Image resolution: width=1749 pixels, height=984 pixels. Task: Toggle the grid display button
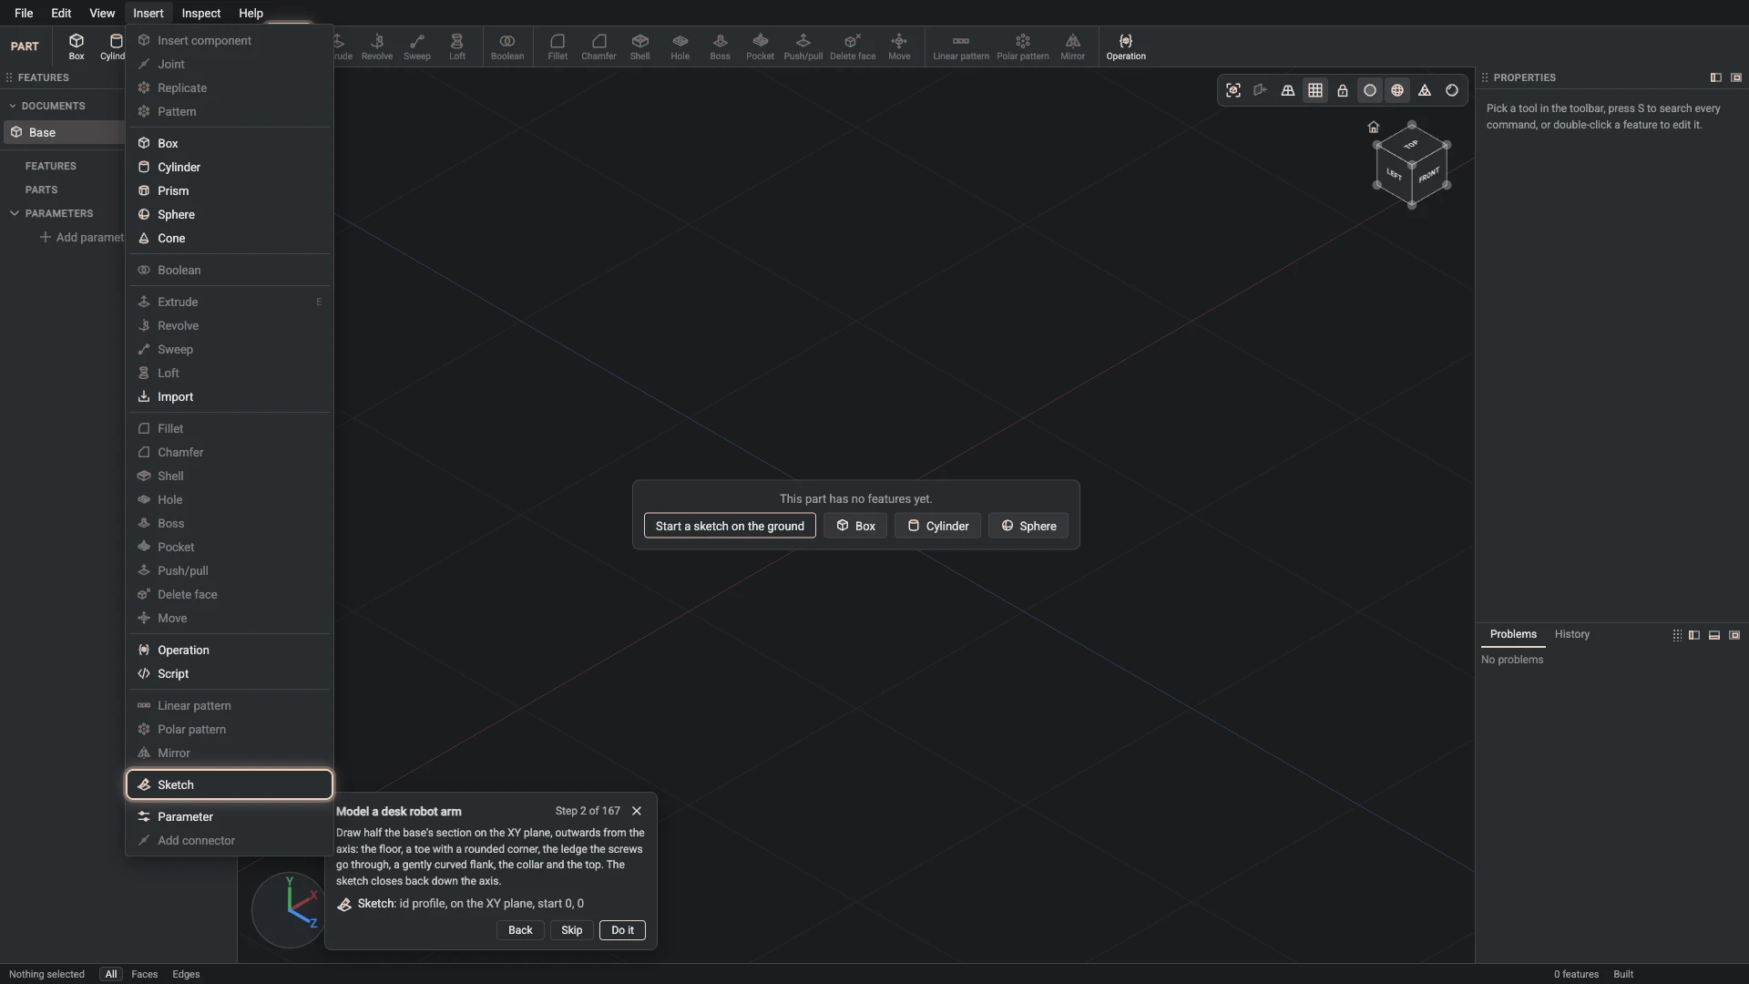click(x=1315, y=90)
